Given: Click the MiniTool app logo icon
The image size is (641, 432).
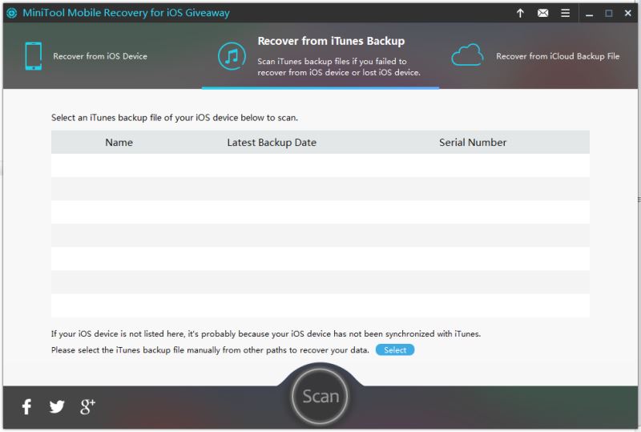Looking at the screenshot, I should point(11,13).
